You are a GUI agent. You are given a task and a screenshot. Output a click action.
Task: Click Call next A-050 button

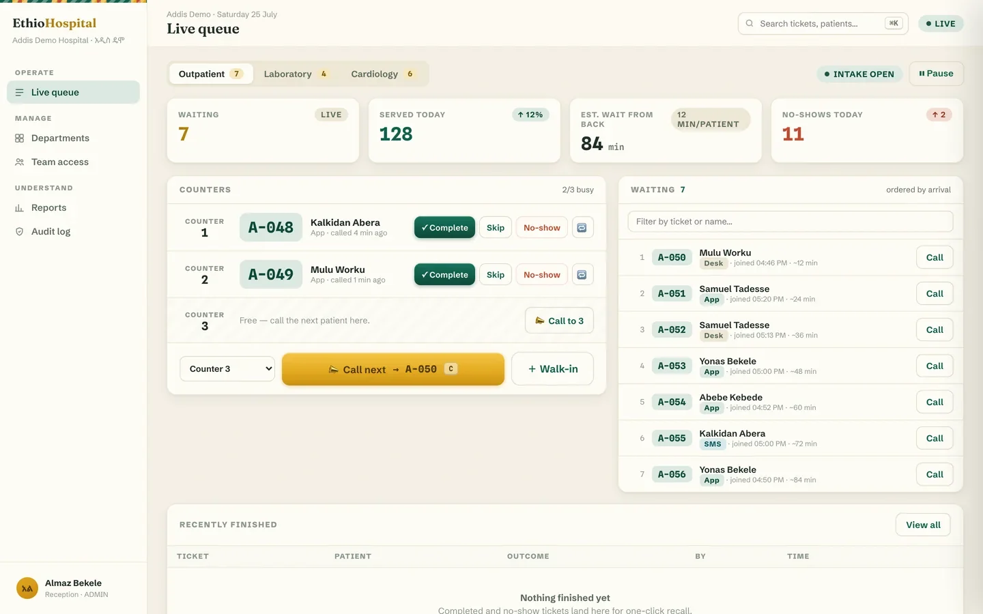393,369
